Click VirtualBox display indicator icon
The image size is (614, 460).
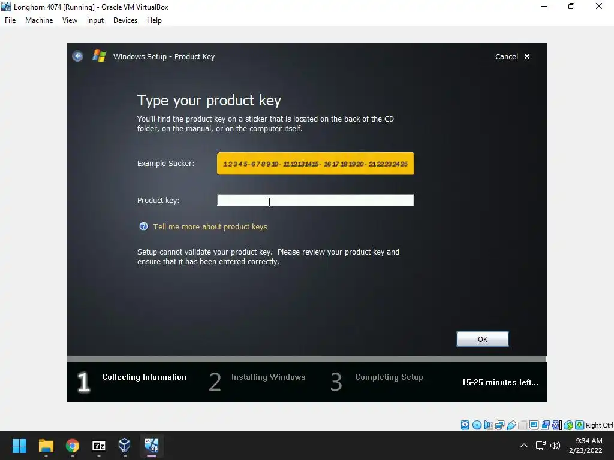coord(534,425)
